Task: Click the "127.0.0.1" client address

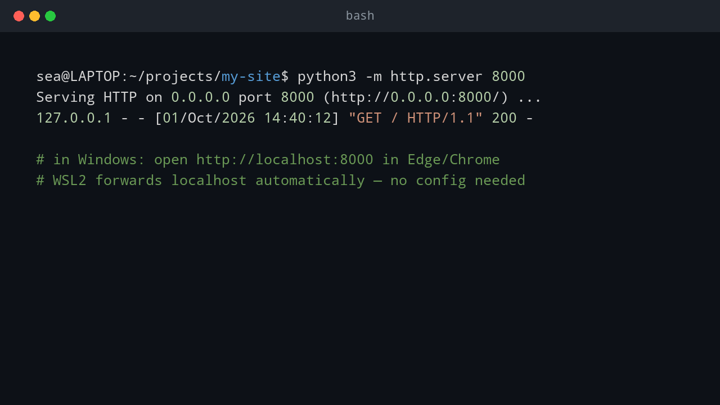Action: tap(74, 118)
